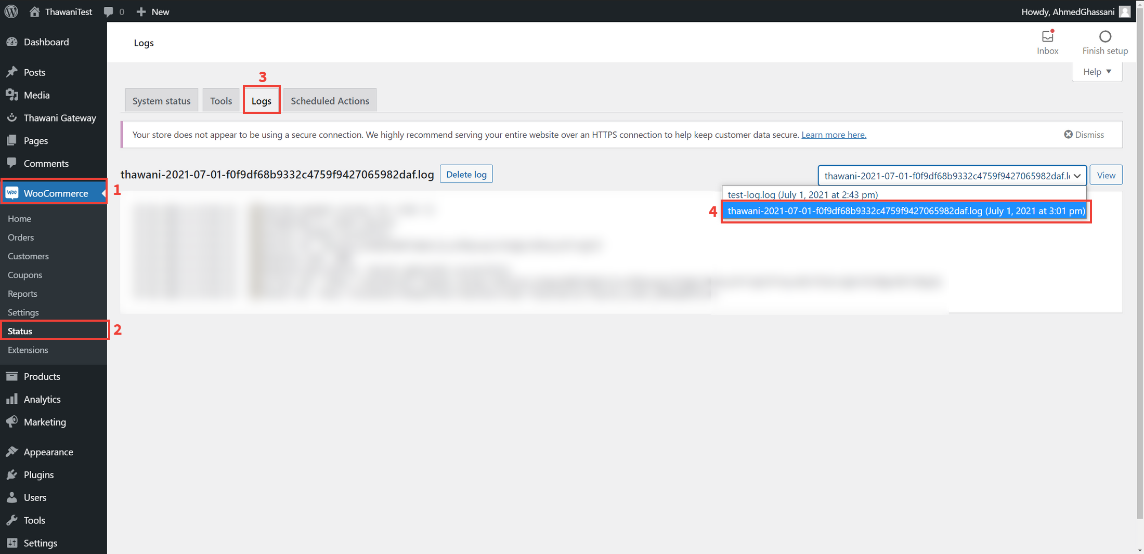The width and height of the screenshot is (1144, 554).
Task: Open the log file selector dropdown
Action: pyautogui.click(x=952, y=176)
